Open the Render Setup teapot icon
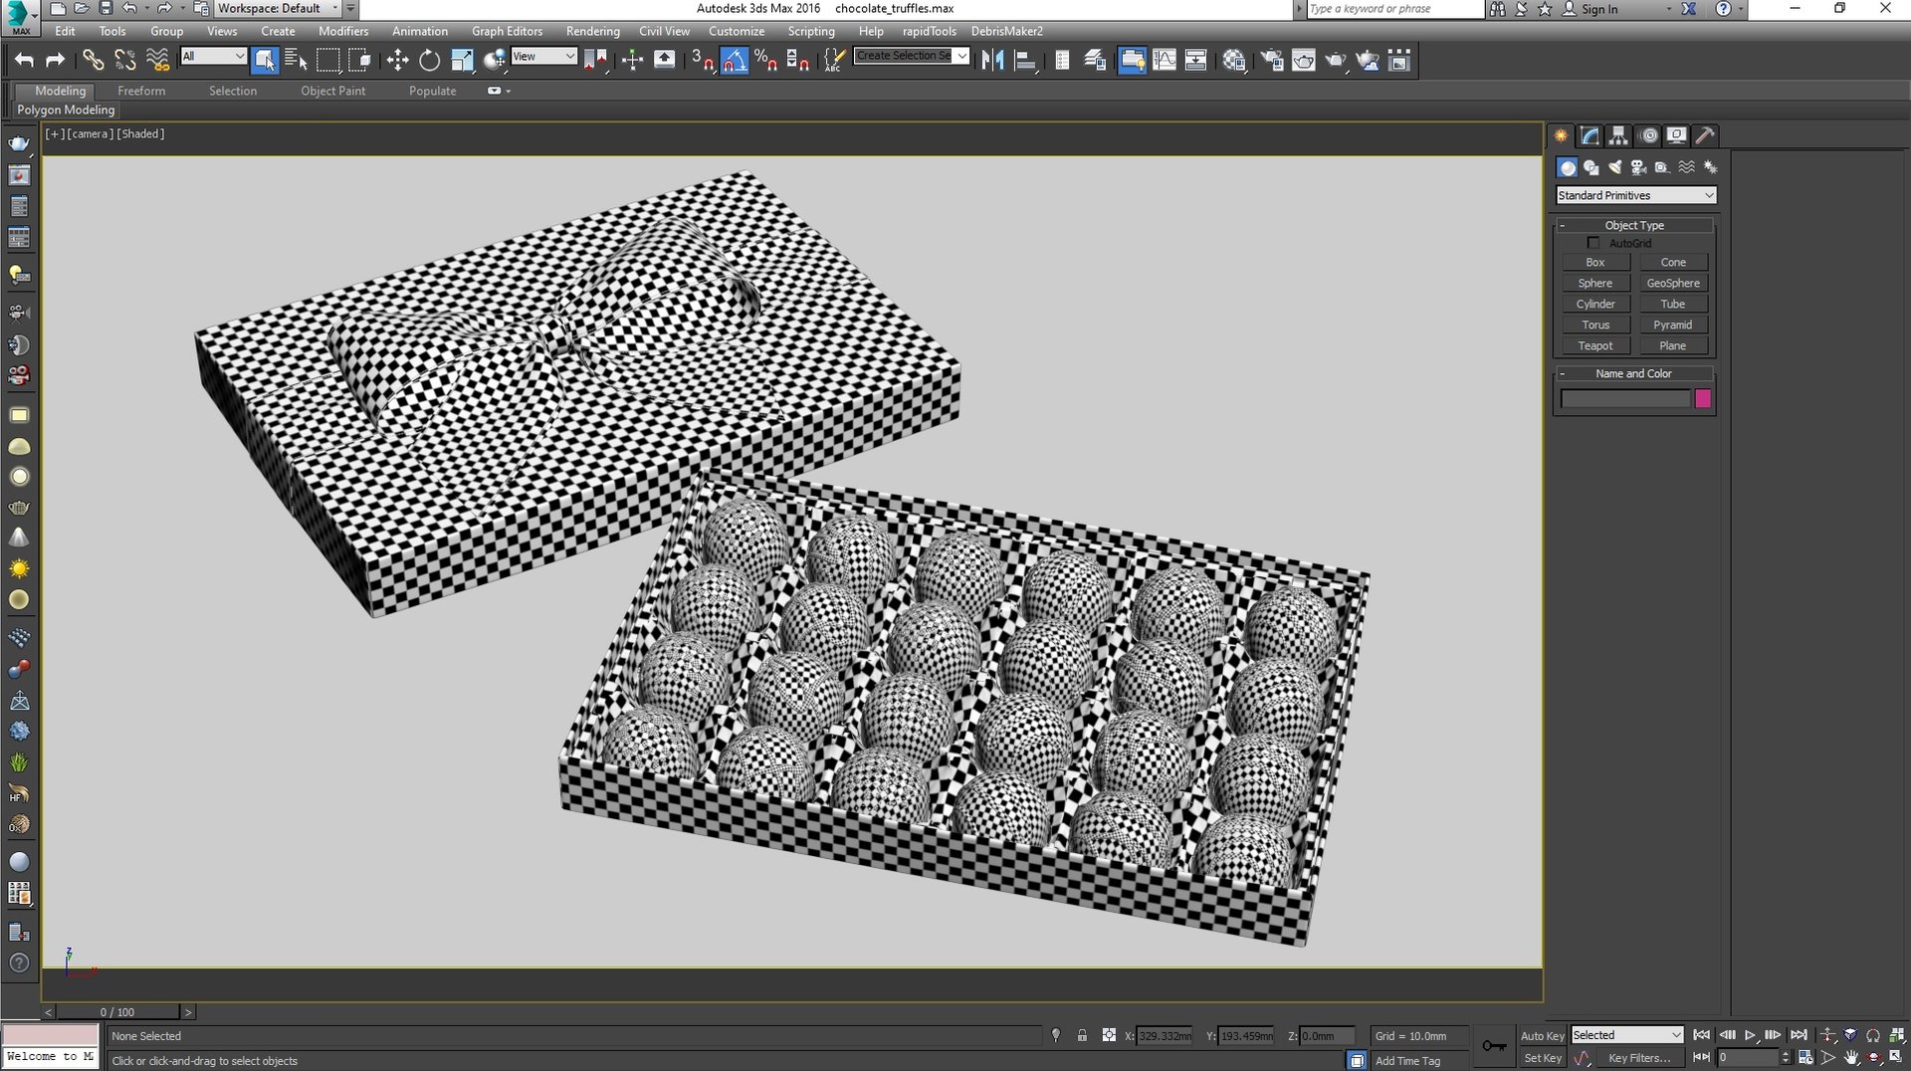This screenshot has width=1911, height=1071. (x=1272, y=61)
